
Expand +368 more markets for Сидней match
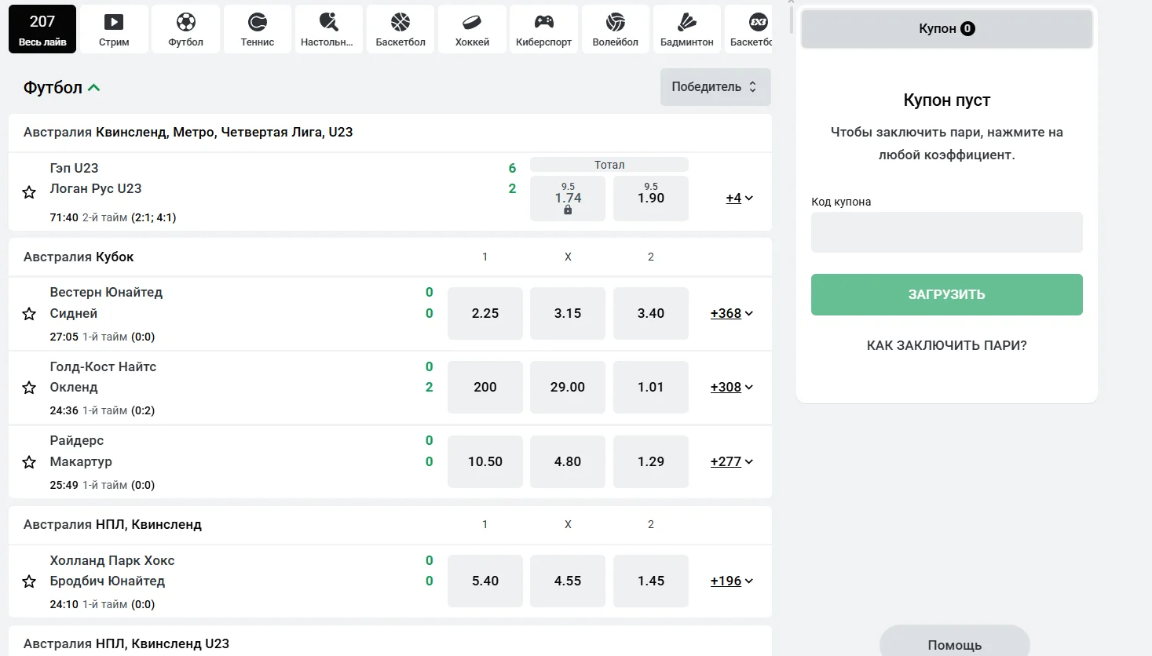[732, 313]
